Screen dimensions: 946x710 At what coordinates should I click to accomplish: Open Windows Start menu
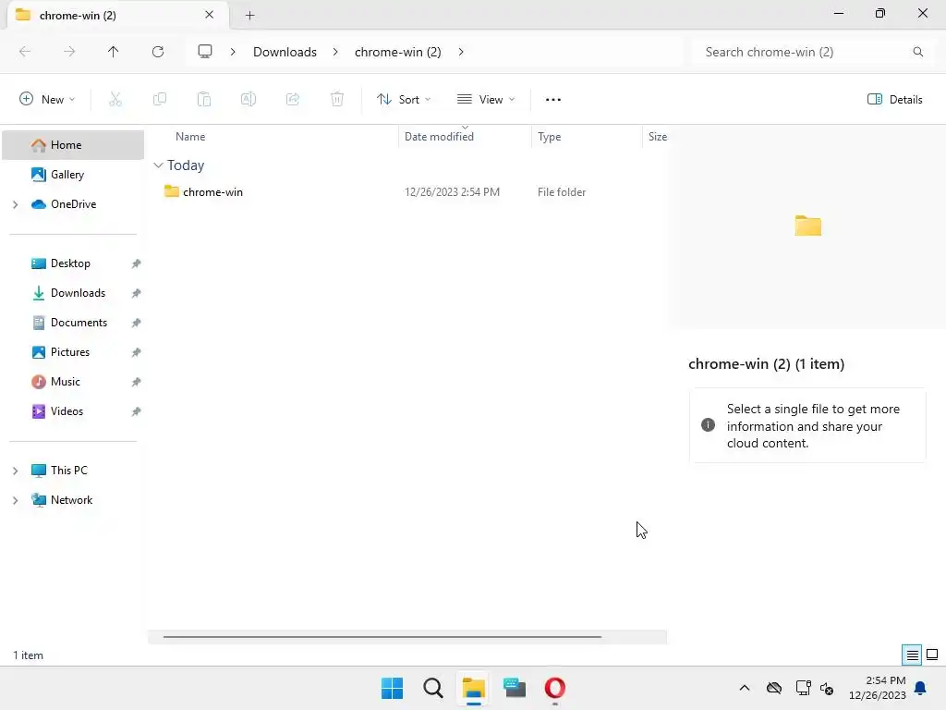(x=392, y=688)
